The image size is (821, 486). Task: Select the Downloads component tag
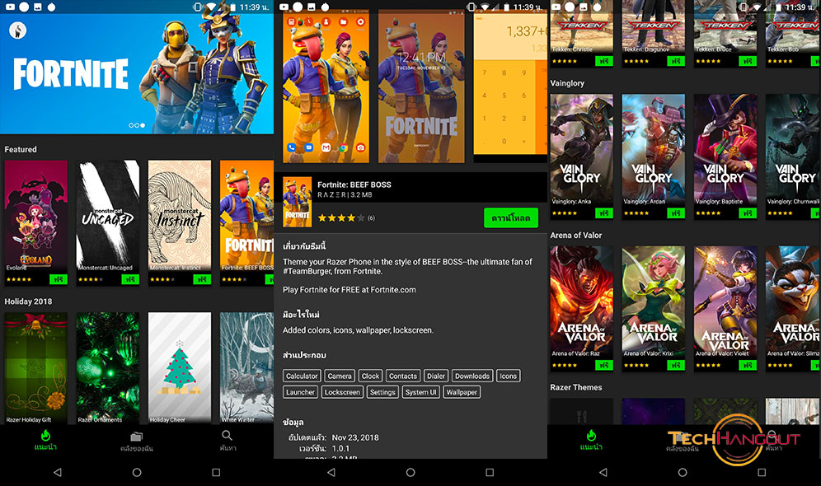click(x=471, y=376)
